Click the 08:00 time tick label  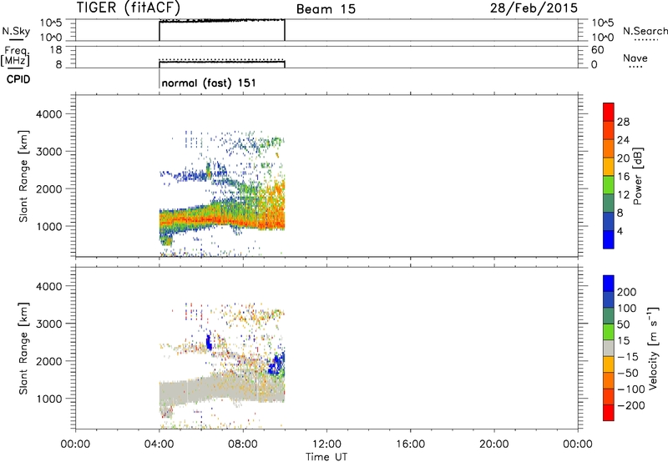click(x=243, y=444)
